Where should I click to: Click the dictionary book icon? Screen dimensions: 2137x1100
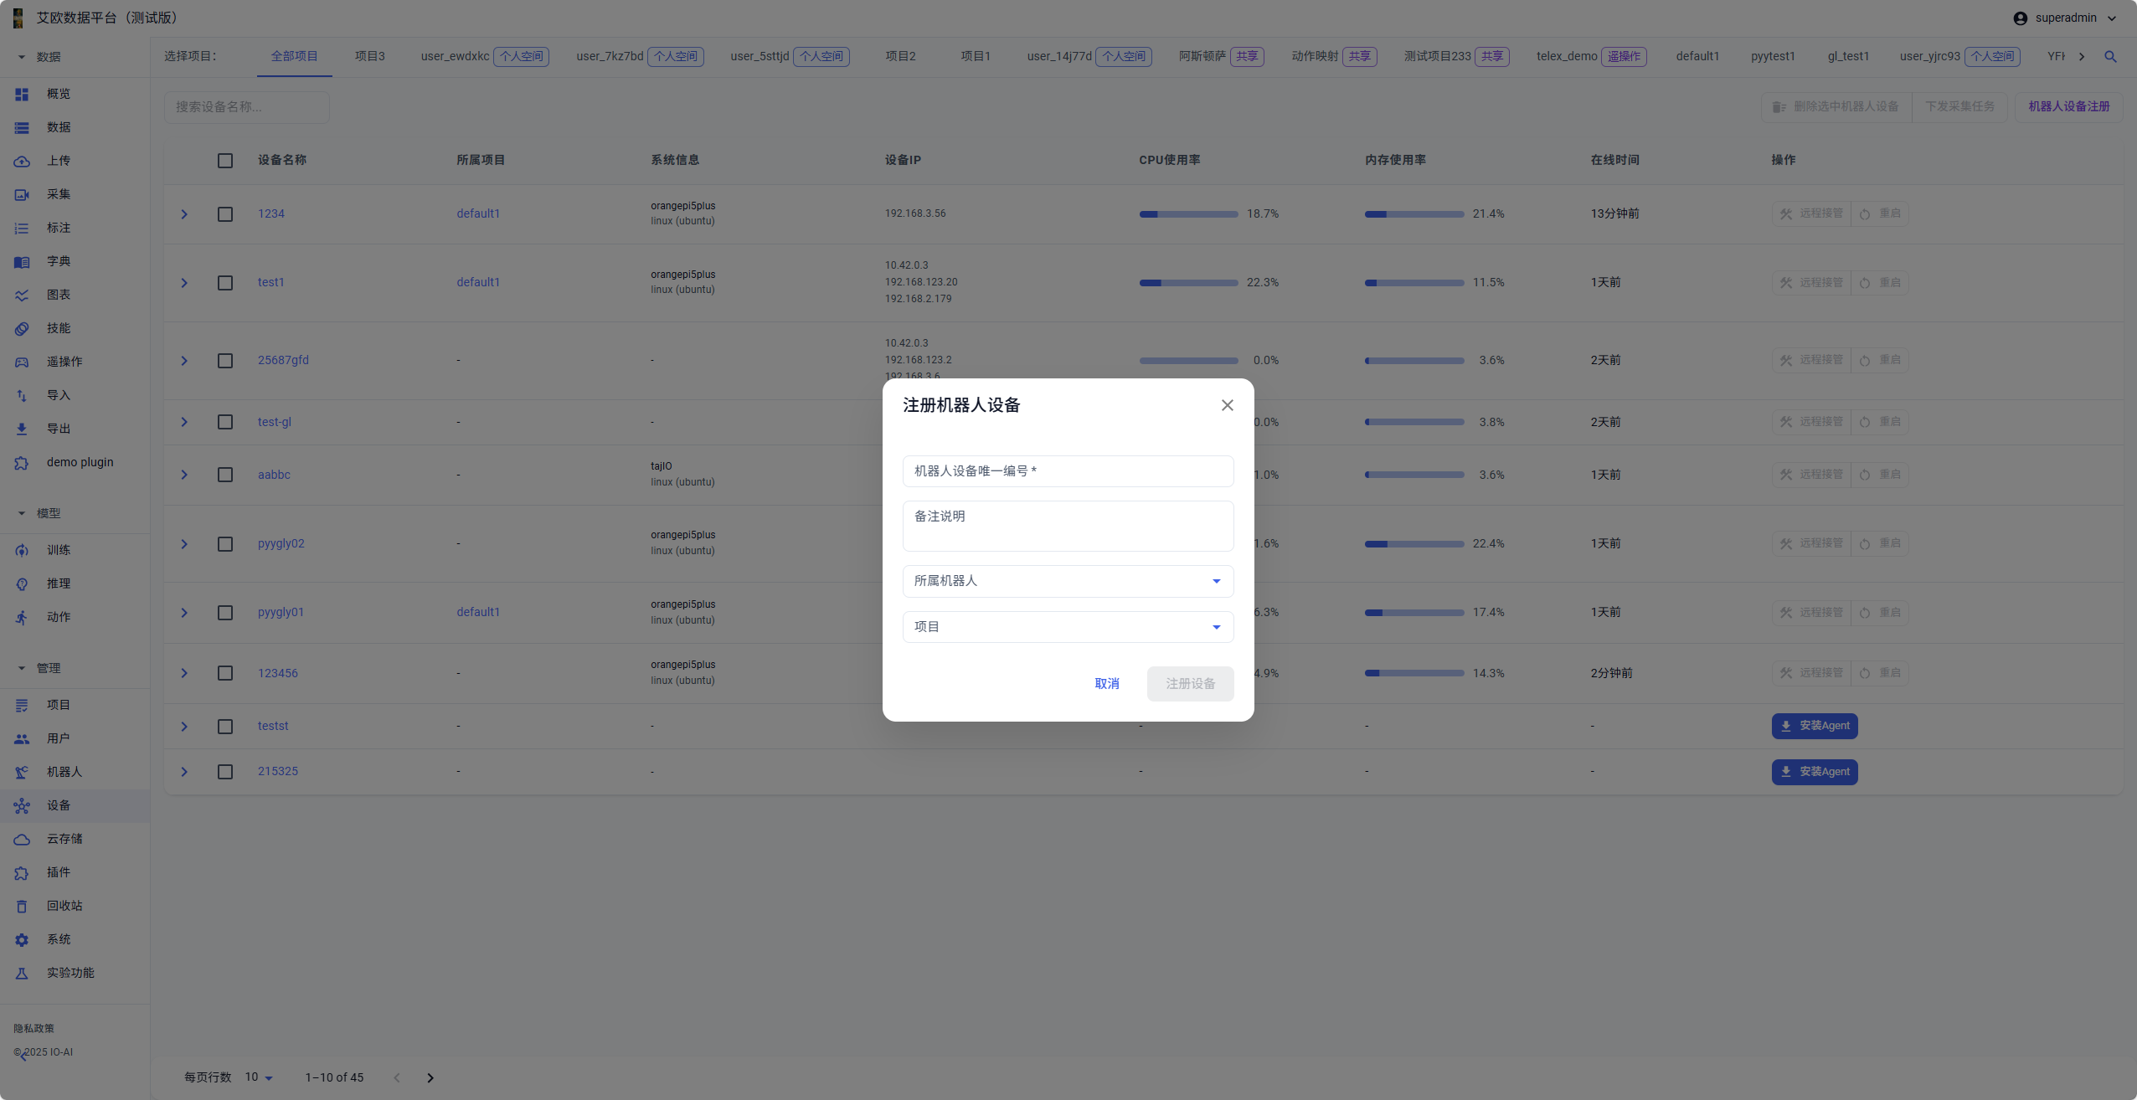click(22, 262)
